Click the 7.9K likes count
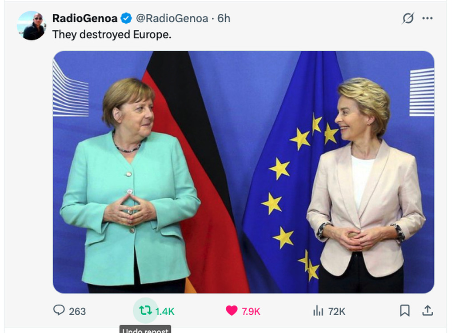Viewport: 455px width, 333px height. pyautogui.click(x=251, y=312)
